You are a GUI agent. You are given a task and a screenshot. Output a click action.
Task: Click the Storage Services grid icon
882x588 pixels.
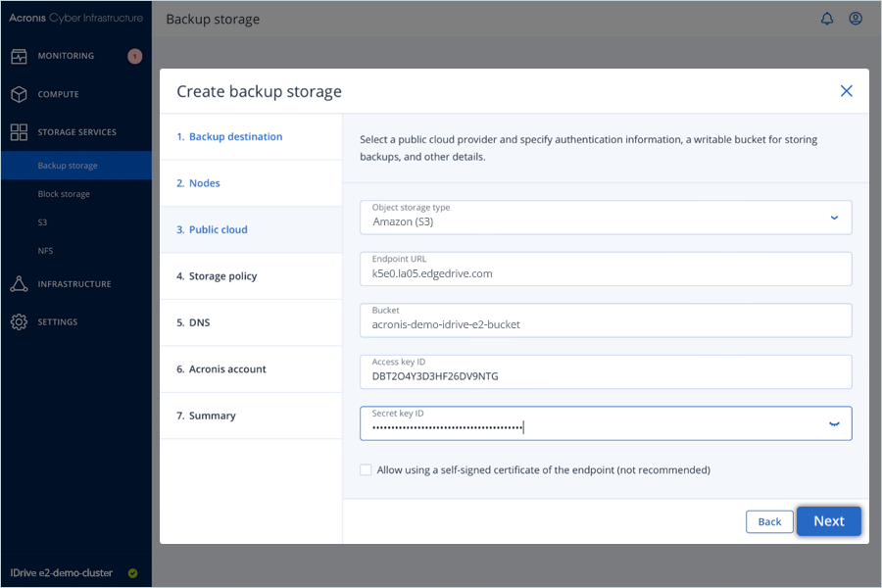19,132
